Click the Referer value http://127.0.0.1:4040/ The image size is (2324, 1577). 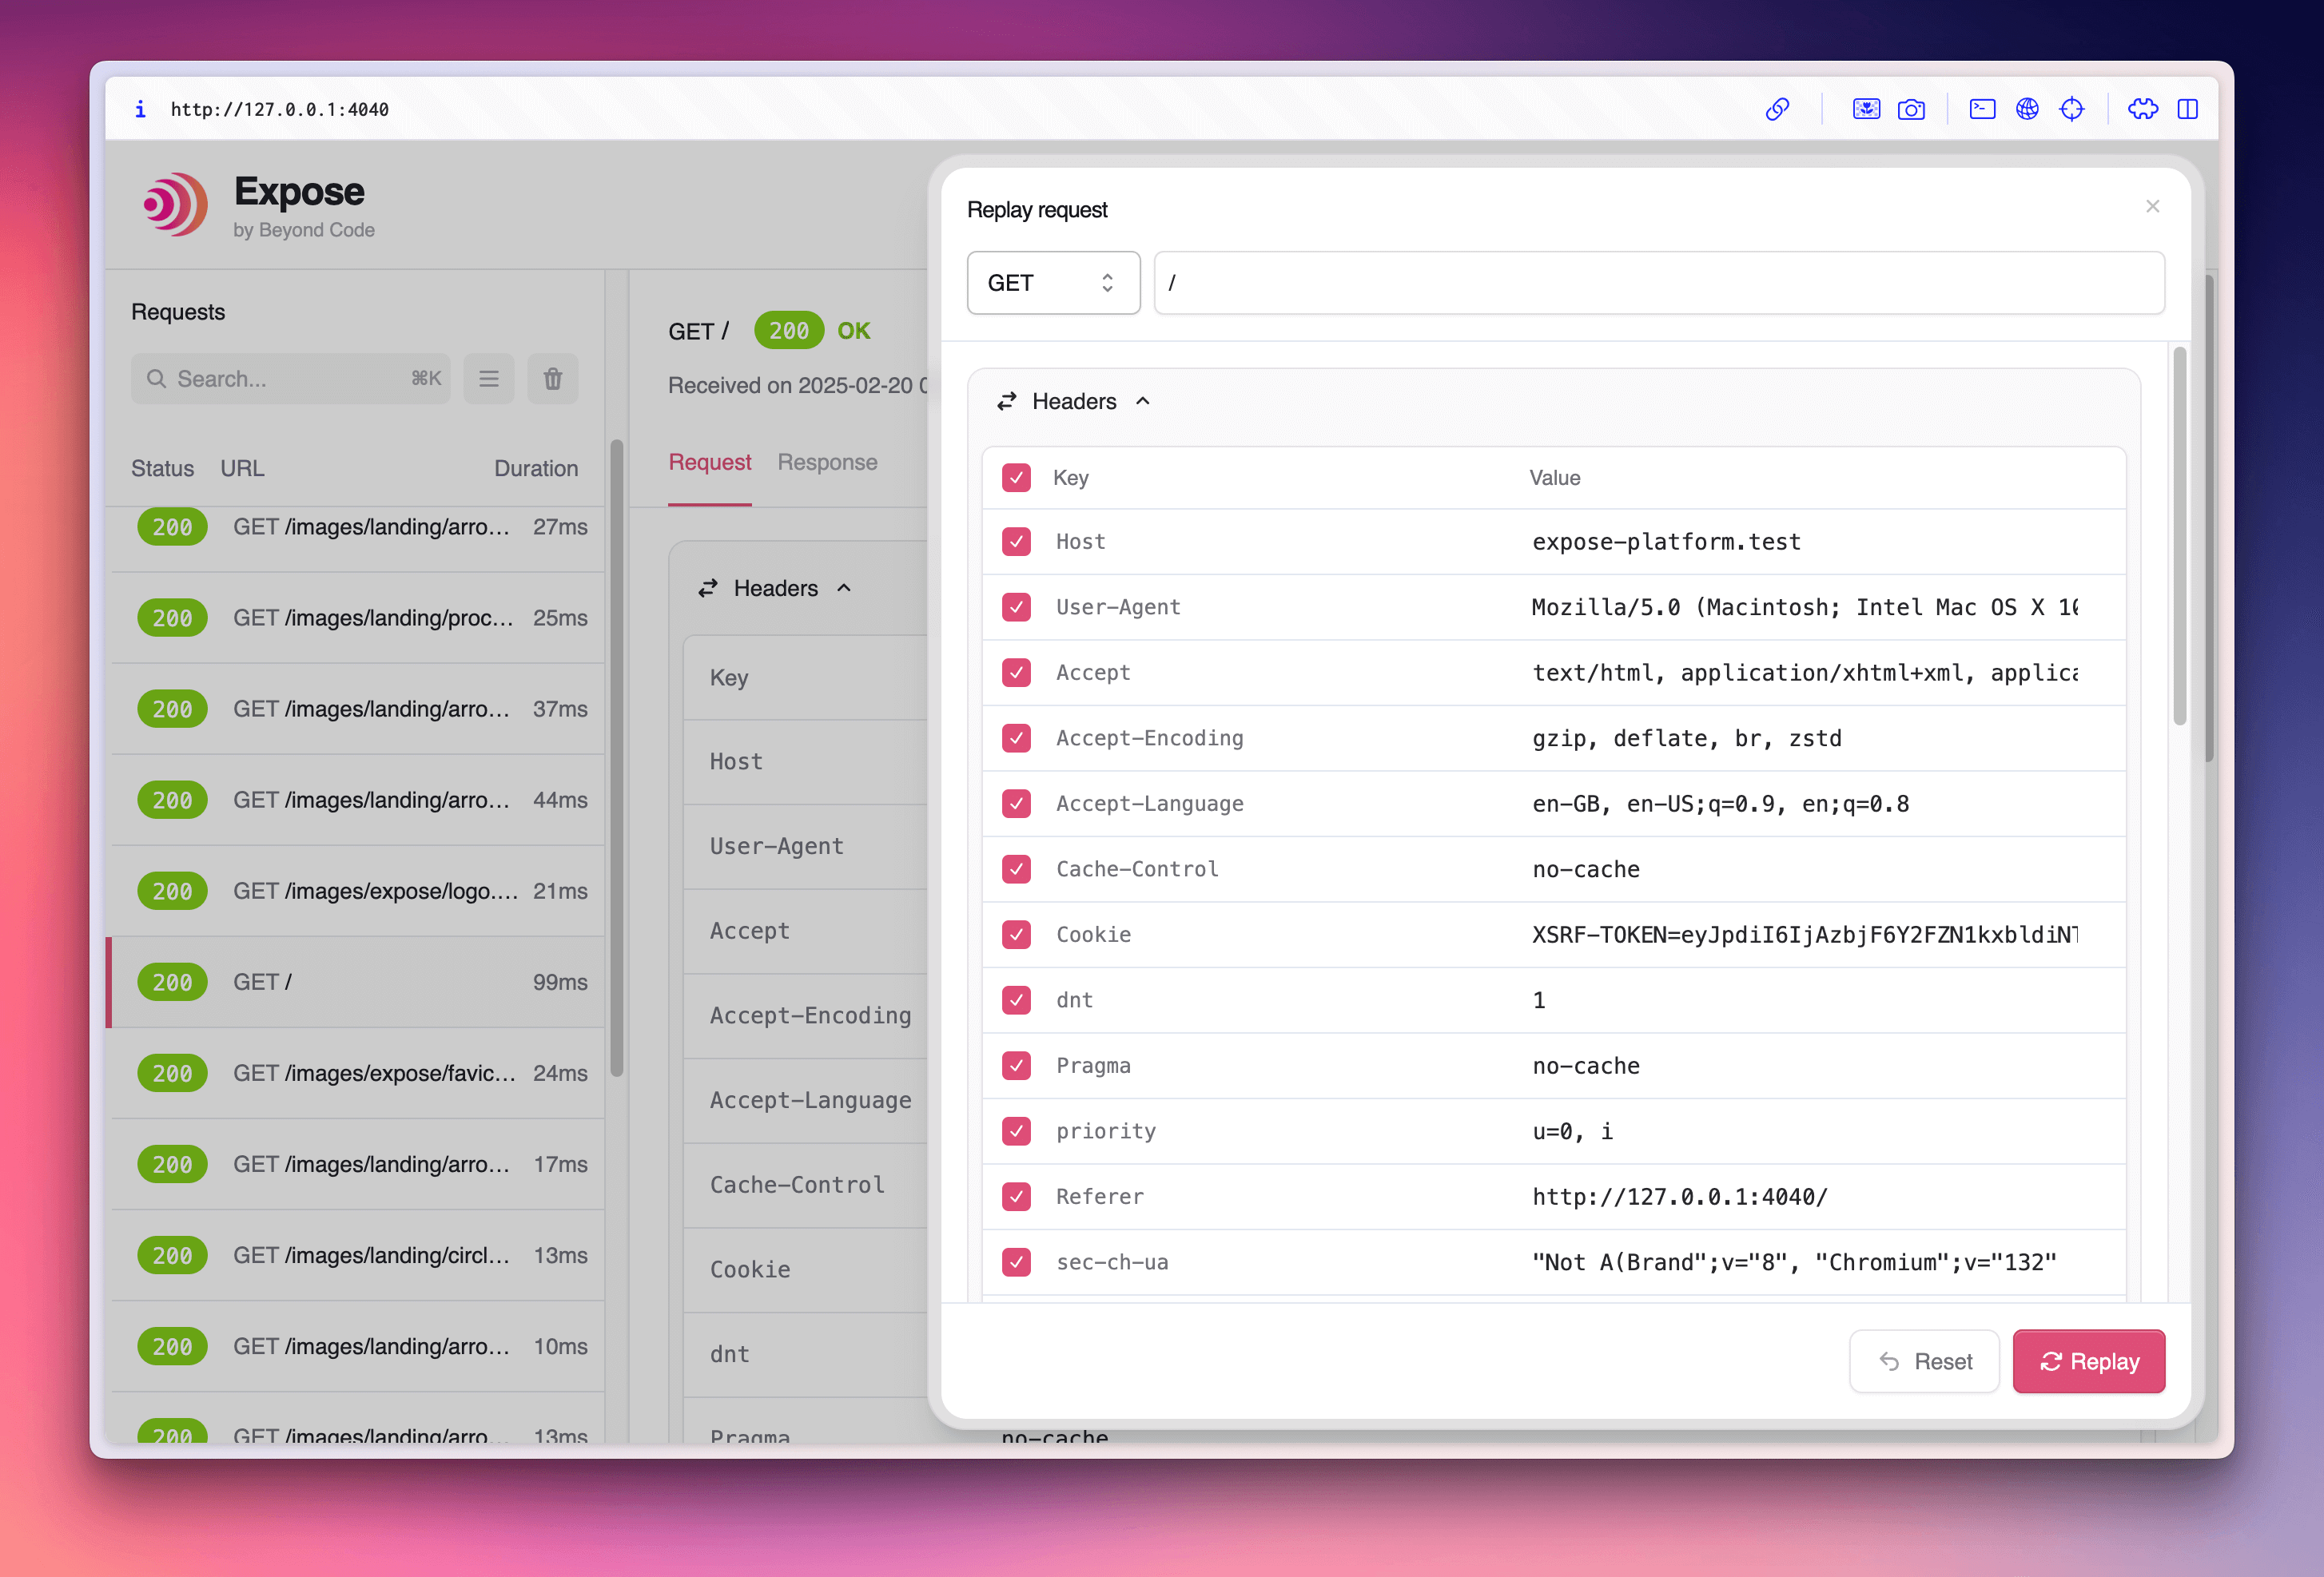pyautogui.click(x=1679, y=1196)
